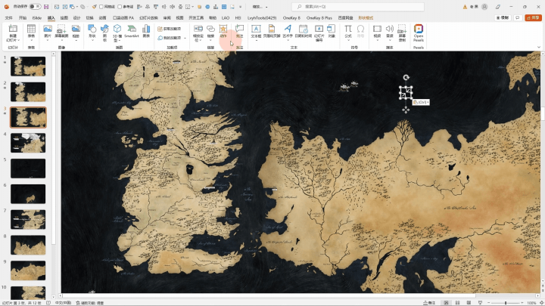Click the SmartArt icon in the ribbon
The image size is (545, 306).
131,30
